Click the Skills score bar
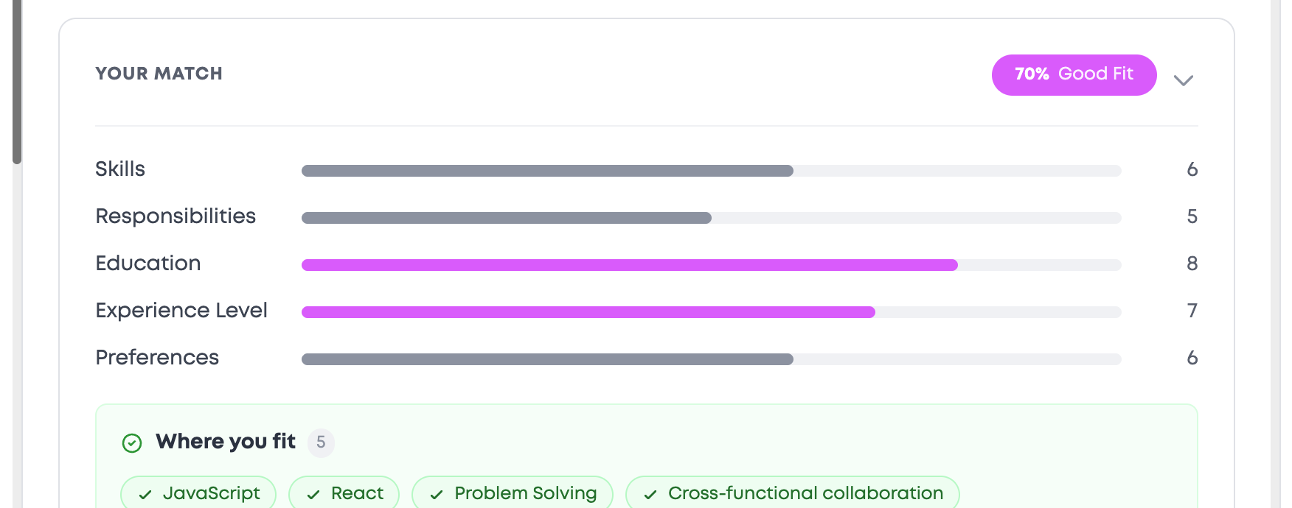 712,171
